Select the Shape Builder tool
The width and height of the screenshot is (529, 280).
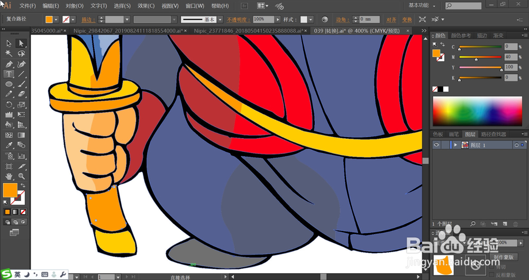coord(9,125)
